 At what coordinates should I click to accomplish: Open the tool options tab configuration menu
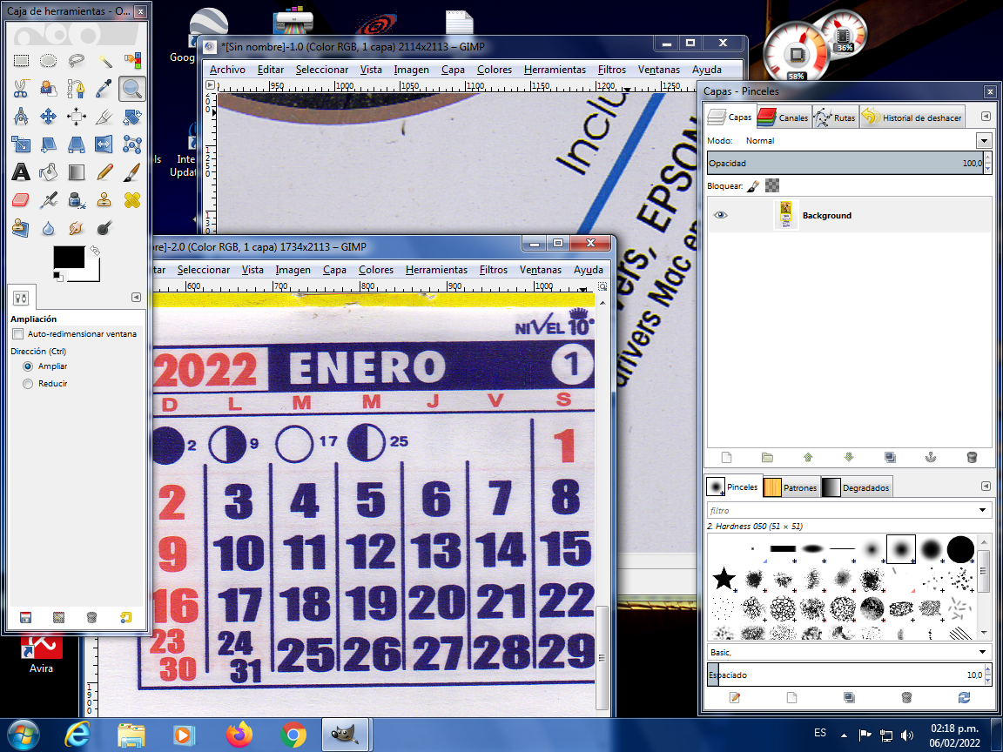(136, 297)
